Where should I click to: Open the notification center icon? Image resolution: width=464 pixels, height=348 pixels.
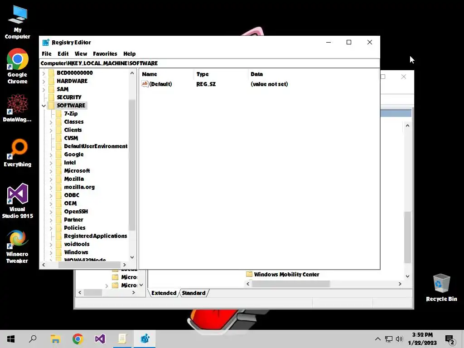(x=450, y=339)
